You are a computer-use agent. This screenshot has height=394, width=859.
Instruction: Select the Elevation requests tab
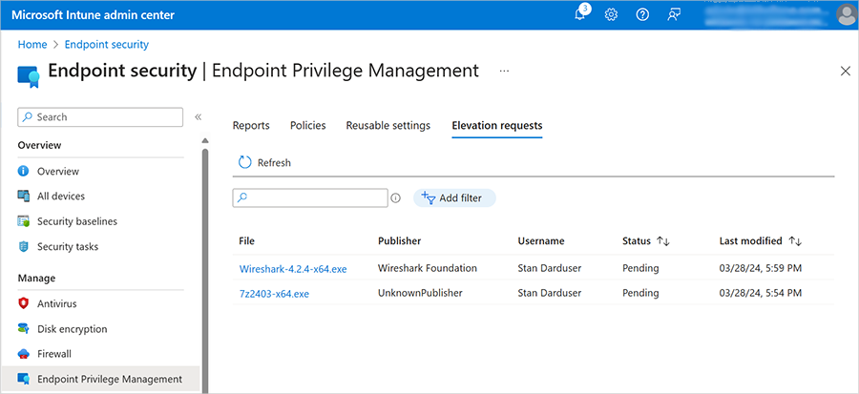(497, 126)
